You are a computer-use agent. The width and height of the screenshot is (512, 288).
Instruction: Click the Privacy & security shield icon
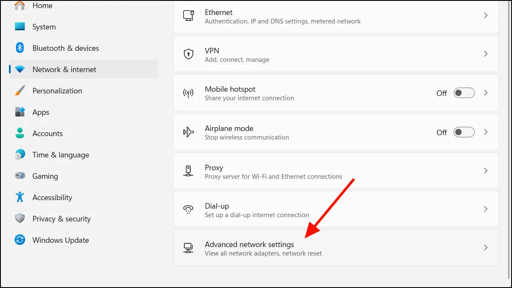20,218
